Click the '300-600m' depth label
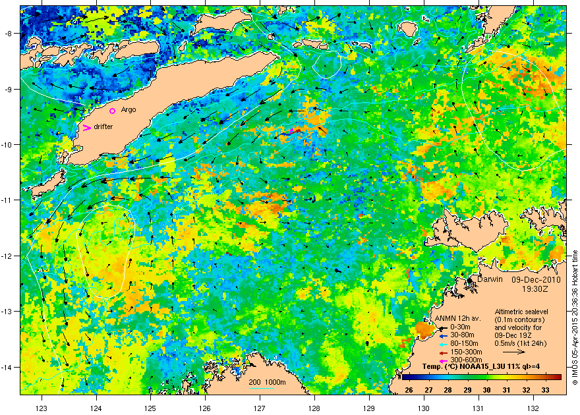 [466, 360]
